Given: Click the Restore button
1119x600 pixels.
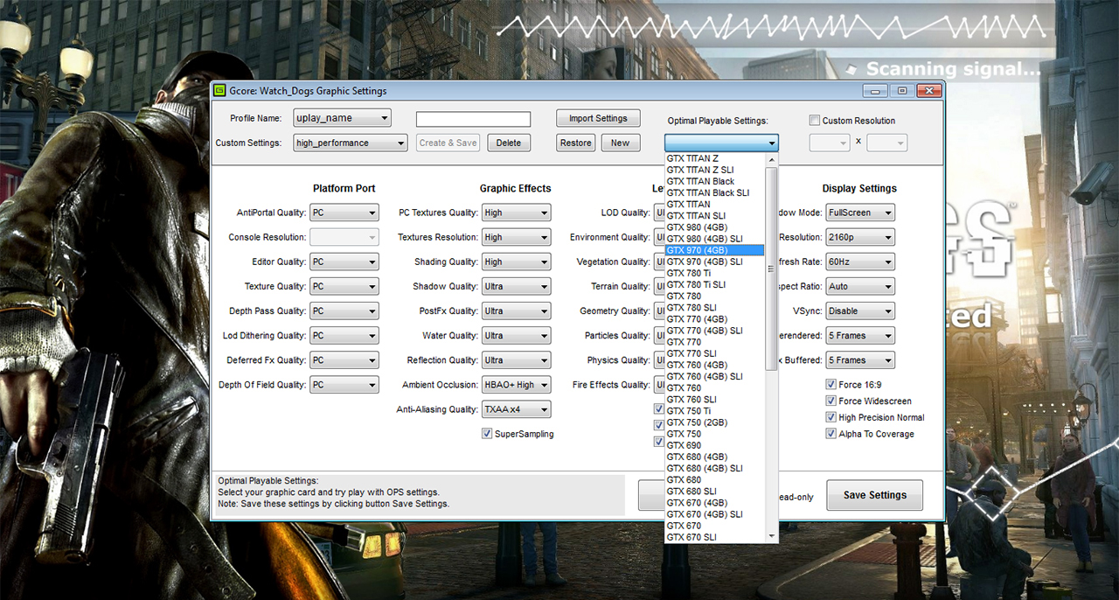Looking at the screenshot, I should point(576,143).
